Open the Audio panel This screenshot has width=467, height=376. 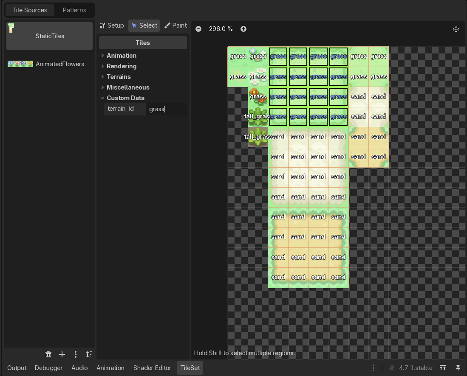click(x=79, y=368)
